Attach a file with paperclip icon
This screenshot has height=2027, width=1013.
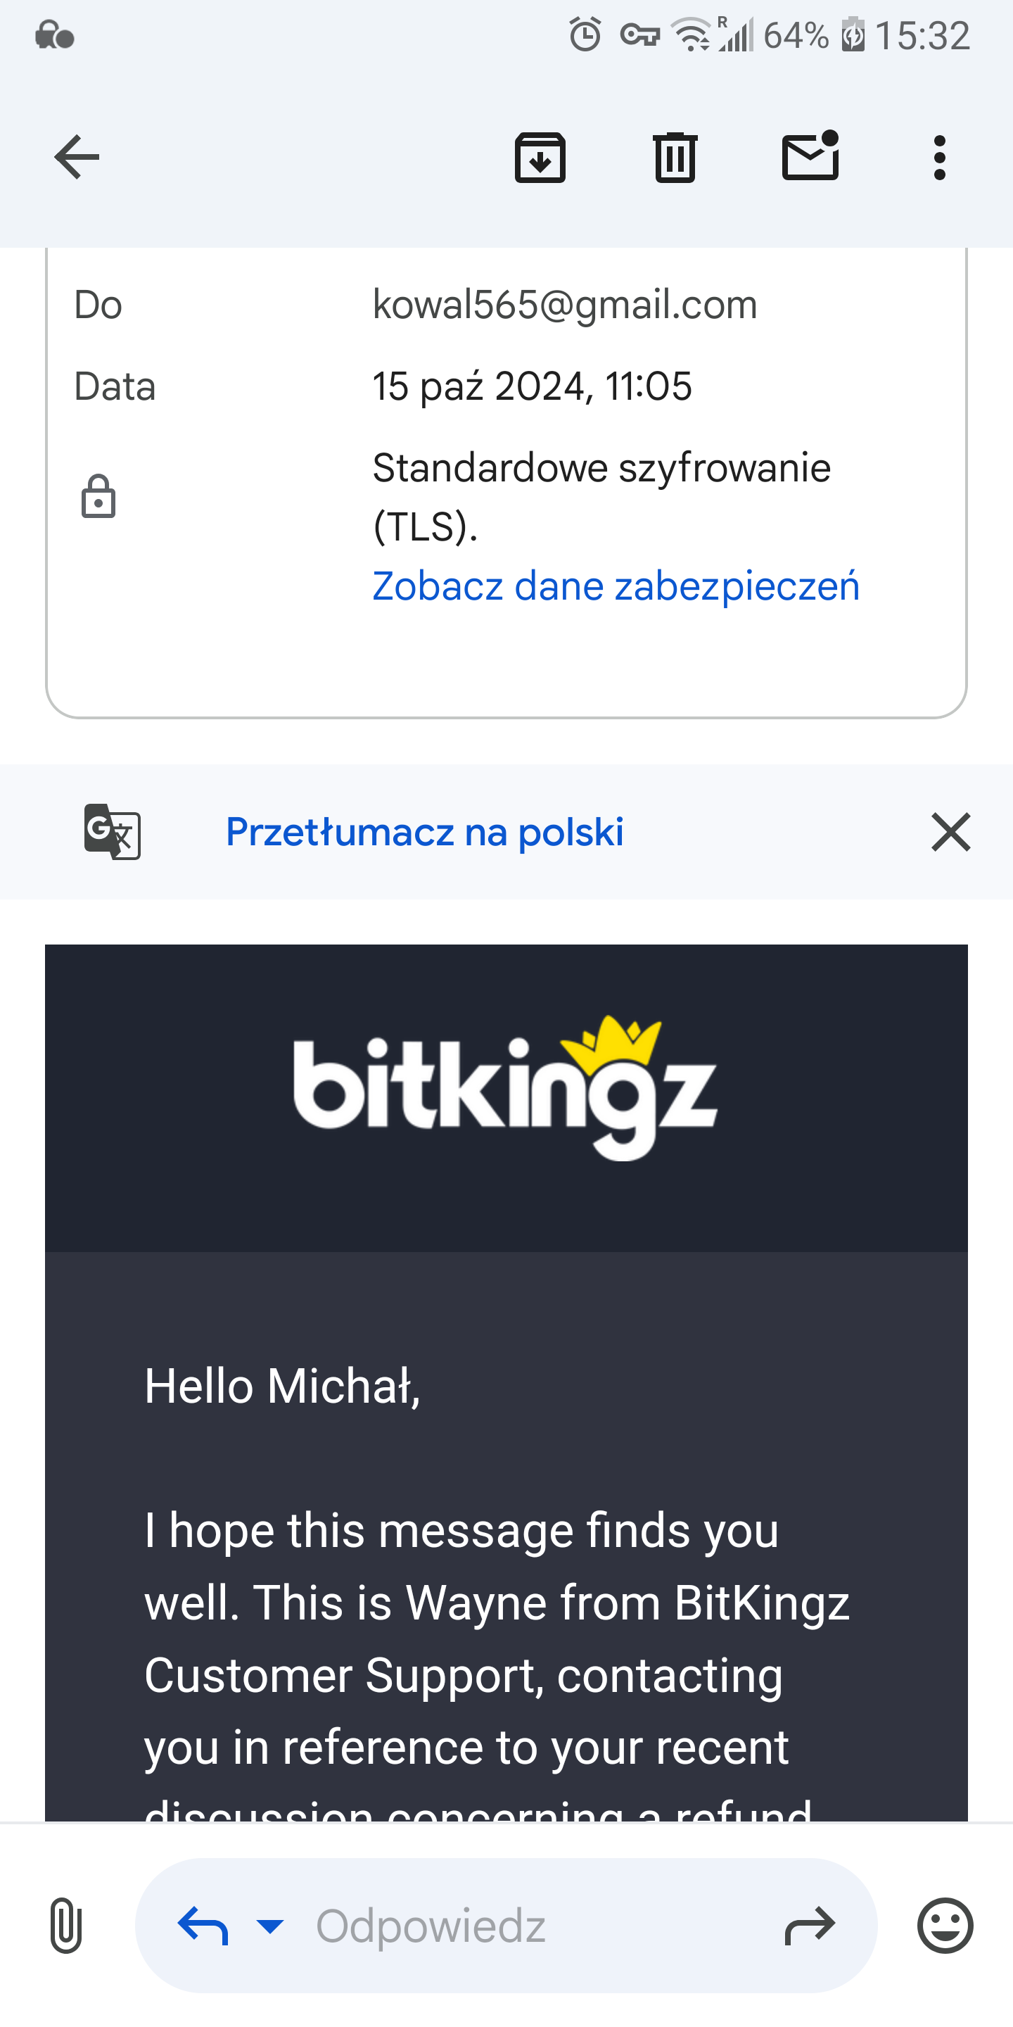66,1926
